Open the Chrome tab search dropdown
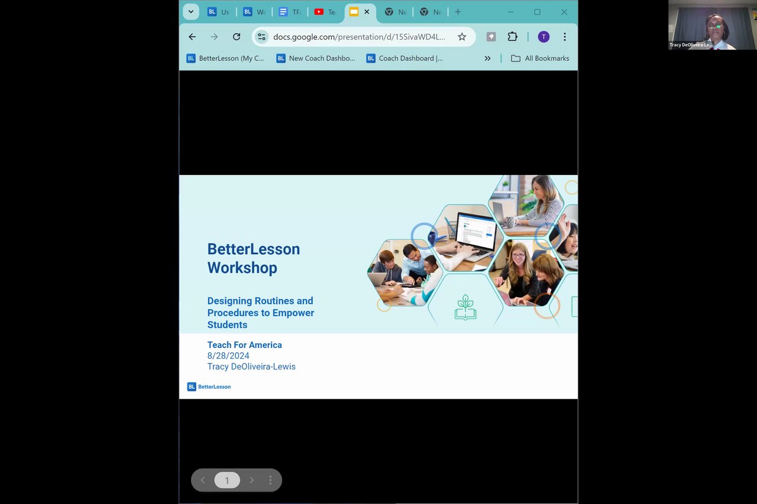 pyautogui.click(x=190, y=12)
